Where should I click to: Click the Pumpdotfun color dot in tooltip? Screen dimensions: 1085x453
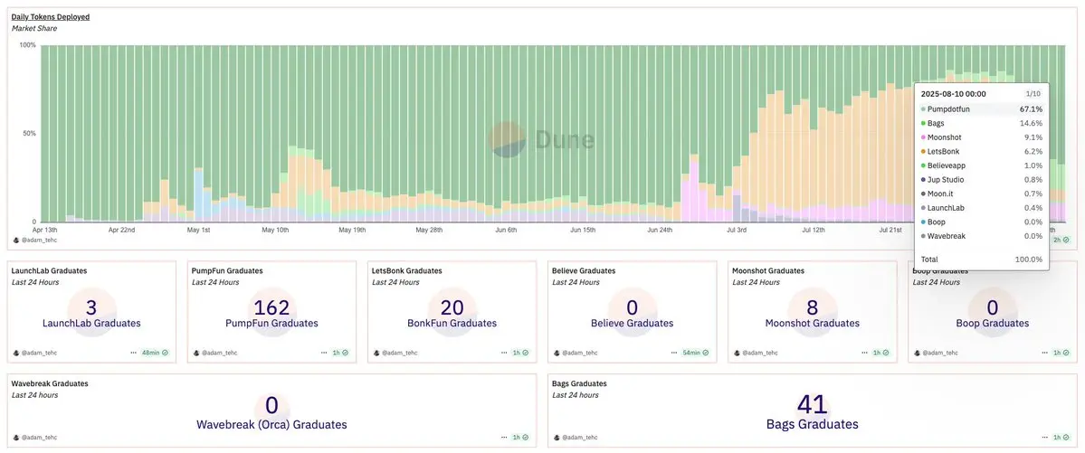coord(923,109)
